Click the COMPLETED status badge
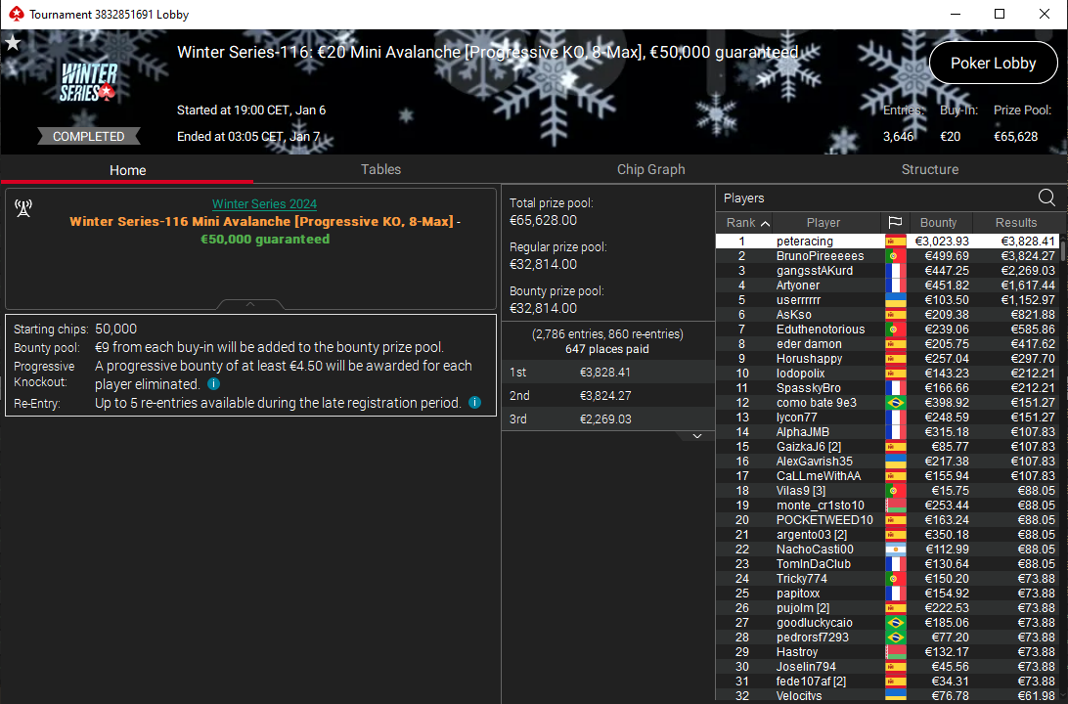The width and height of the screenshot is (1068, 704). pos(89,136)
